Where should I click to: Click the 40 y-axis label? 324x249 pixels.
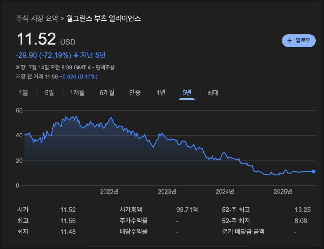(x=19, y=135)
